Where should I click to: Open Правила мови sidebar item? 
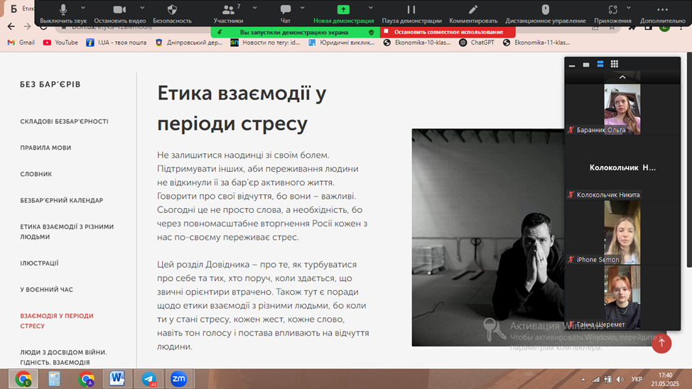[x=45, y=148]
